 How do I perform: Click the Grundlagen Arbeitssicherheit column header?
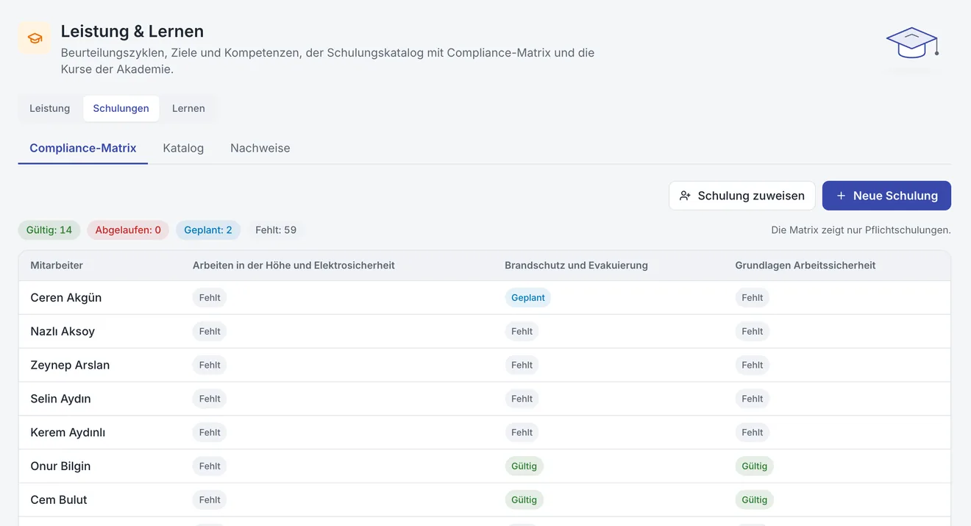pos(805,266)
